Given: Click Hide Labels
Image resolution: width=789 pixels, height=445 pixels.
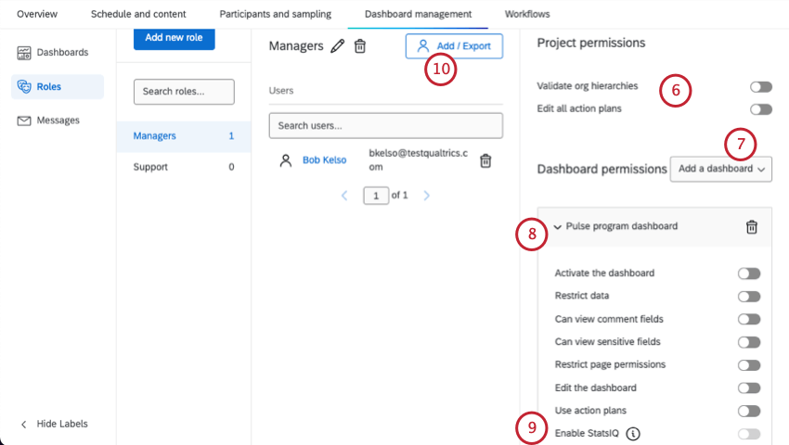Looking at the screenshot, I should [x=62, y=424].
